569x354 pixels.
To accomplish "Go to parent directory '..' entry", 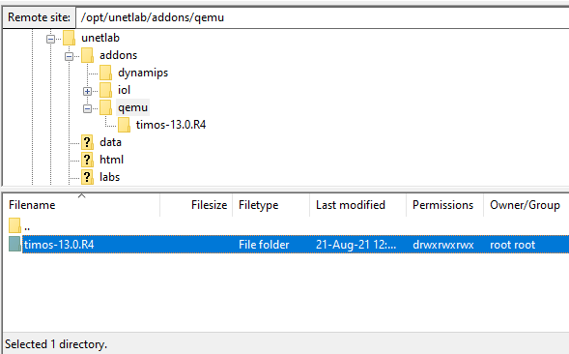I will [27, 227].
